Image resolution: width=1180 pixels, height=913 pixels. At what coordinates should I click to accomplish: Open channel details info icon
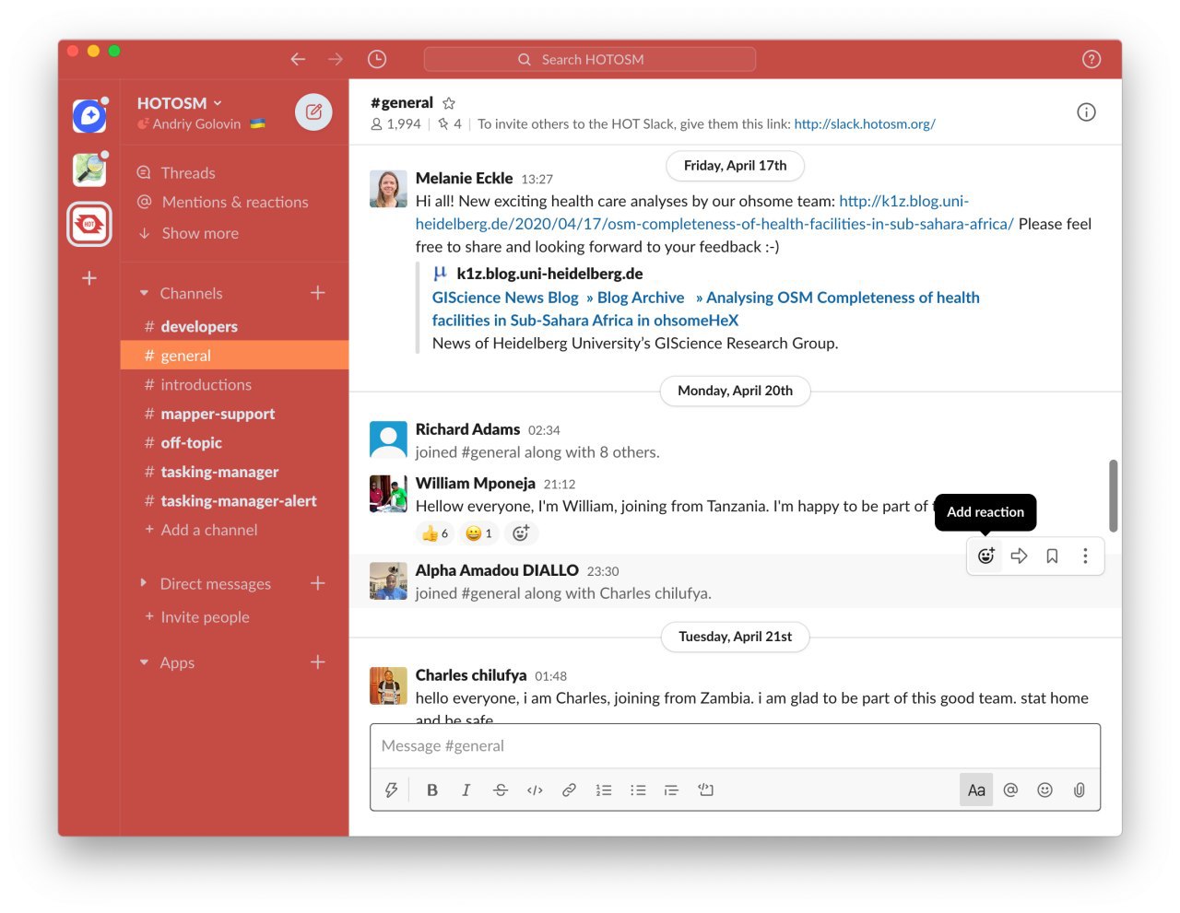tap(1087, 112)
